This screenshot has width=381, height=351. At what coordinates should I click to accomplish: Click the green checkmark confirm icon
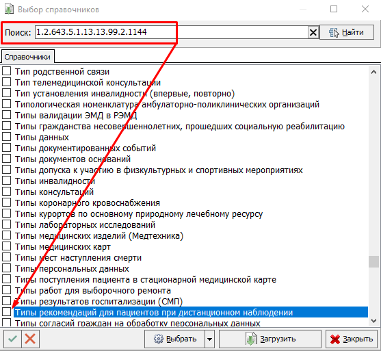12,339
